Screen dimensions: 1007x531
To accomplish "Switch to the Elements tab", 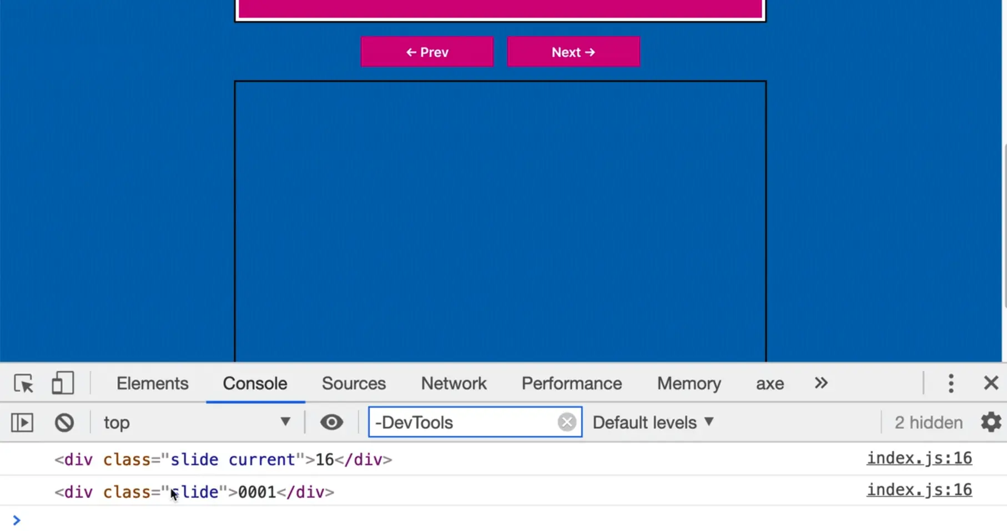I will (x=152, y=383).
